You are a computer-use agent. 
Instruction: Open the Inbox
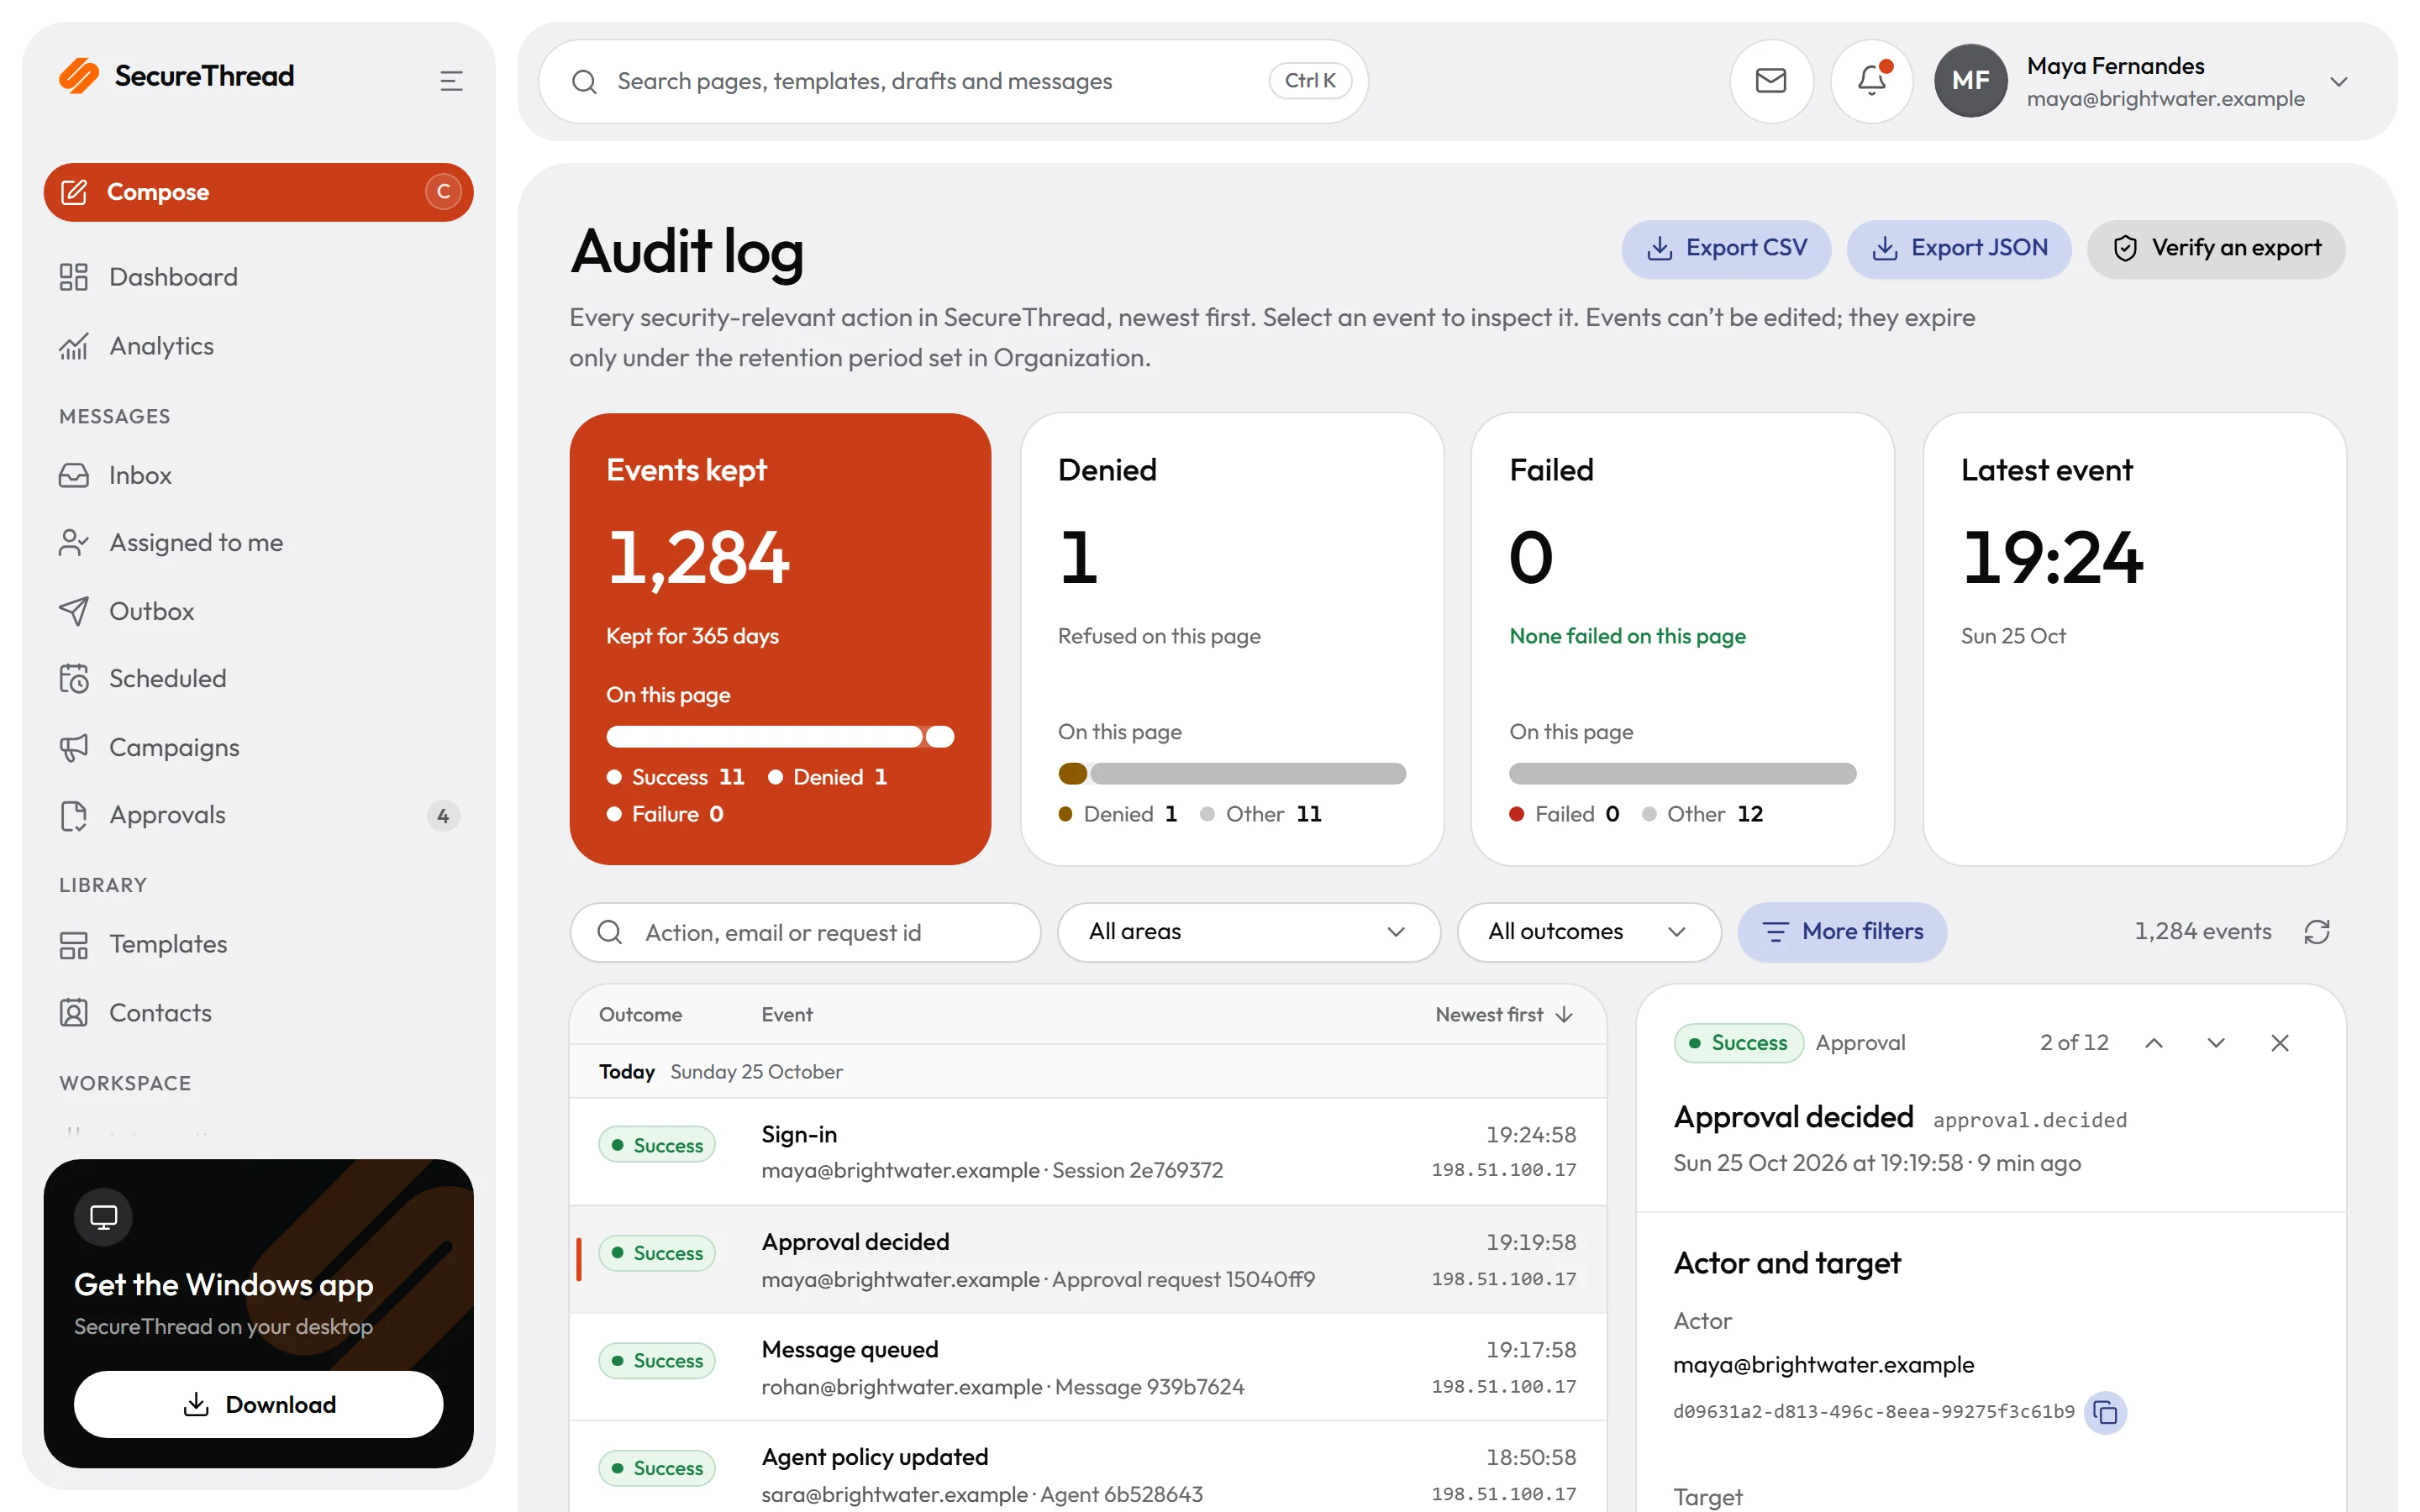click(258, 475)
